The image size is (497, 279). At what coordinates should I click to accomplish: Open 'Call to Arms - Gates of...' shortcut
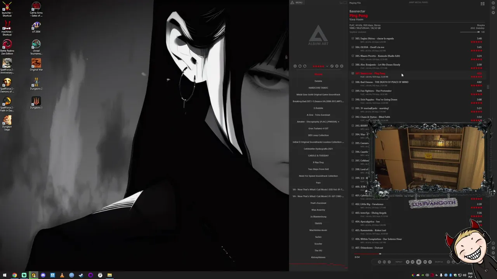[36, 9]
